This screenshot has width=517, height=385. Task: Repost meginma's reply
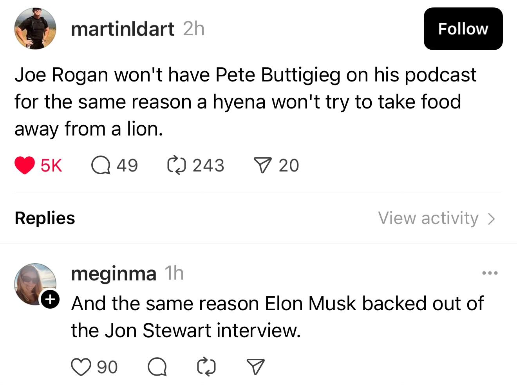coord(206,367)
